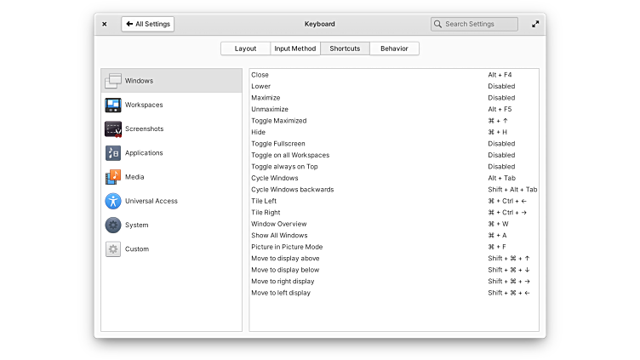Screen dimensions: 640x360
Task: Set shortcut for disabled Toggle Fullscreen
Action: point(501,144)
